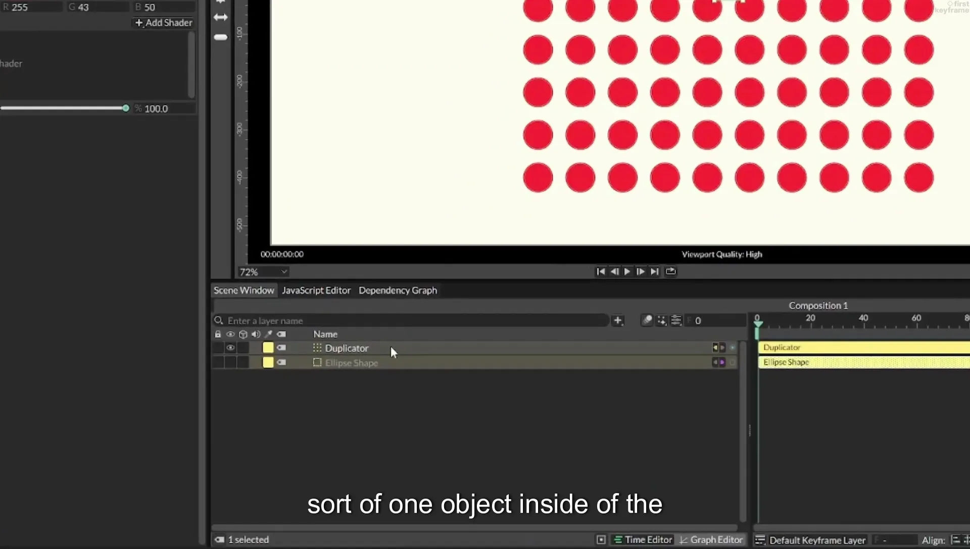The width and height of the screenshot is (970, 549).
Task: Switch to the JavaScript Editor tab
Action: click(316, 291)
